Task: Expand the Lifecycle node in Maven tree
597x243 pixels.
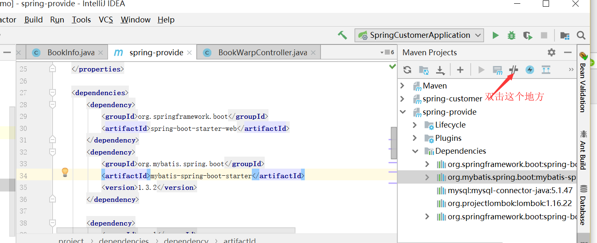Action: click(x=414, y=125)
